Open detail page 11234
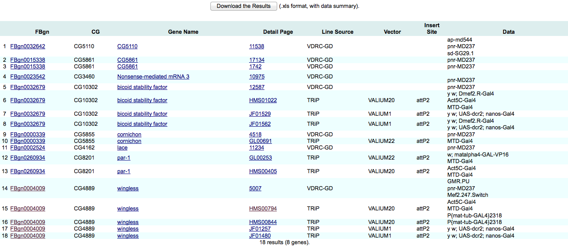 tap(257, 148)
